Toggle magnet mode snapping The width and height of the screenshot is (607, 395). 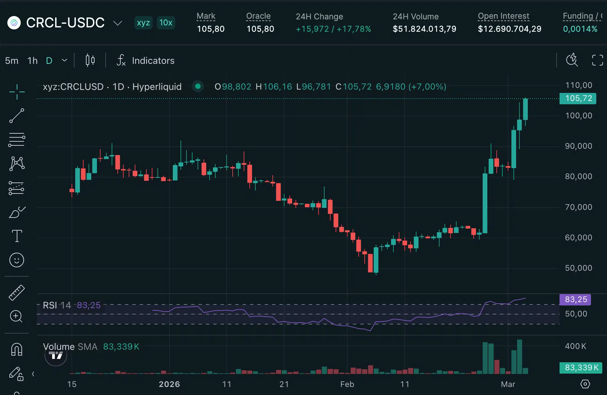pyautogui.click(x=17, y=350)
